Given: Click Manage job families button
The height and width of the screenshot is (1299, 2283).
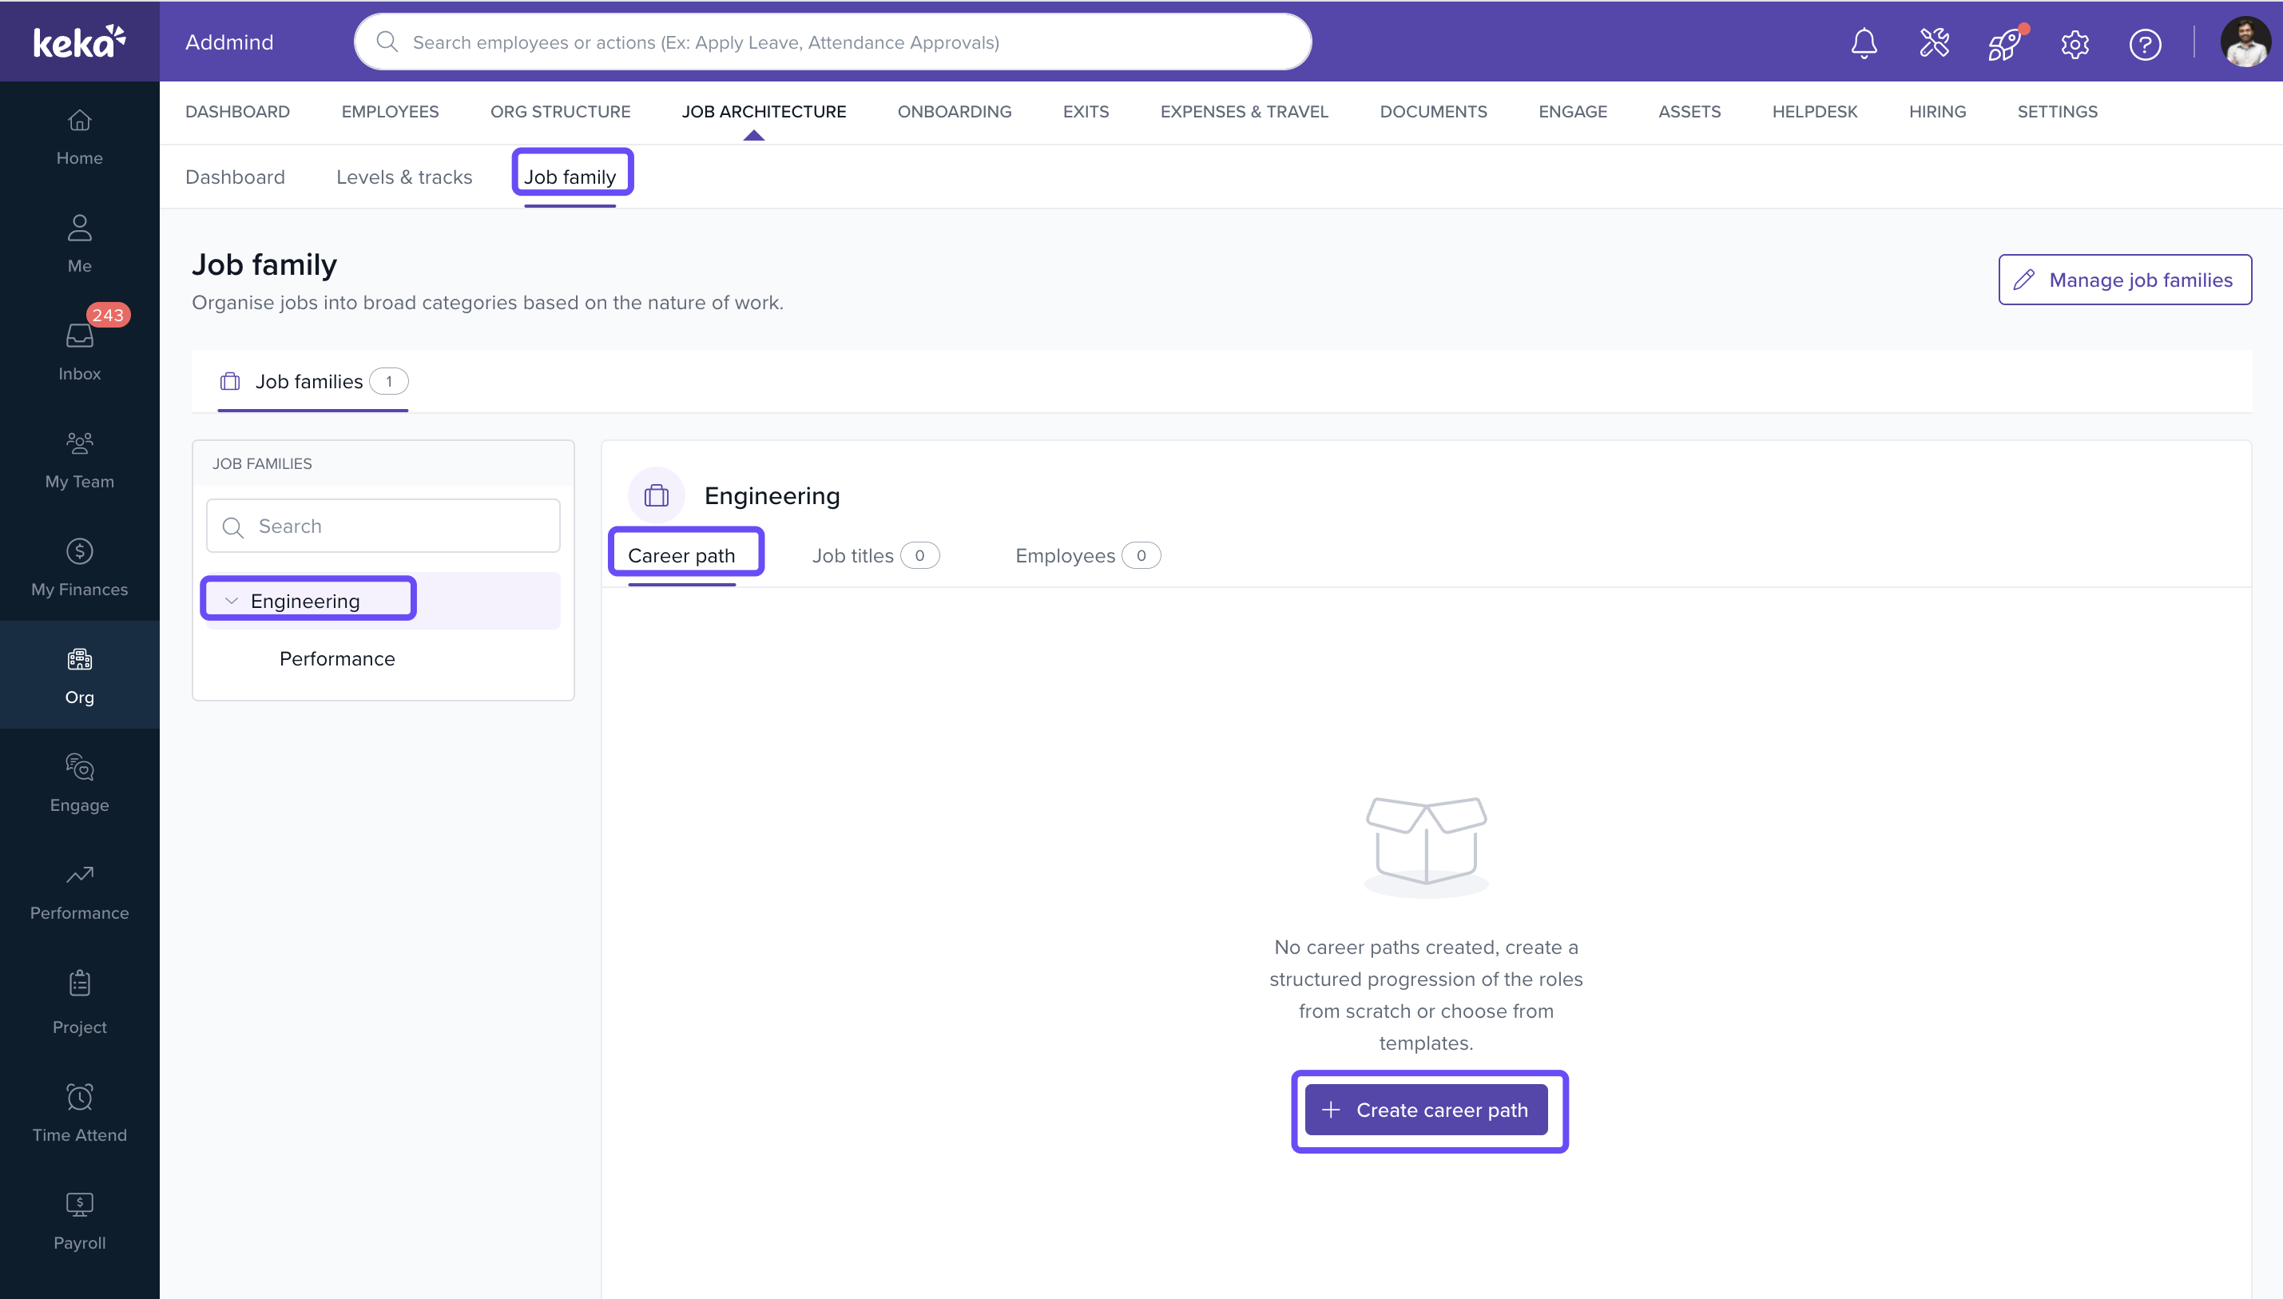Looking at the screenshot, I should pos(2124,280).
